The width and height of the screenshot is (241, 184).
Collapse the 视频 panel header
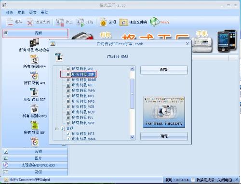35,33
